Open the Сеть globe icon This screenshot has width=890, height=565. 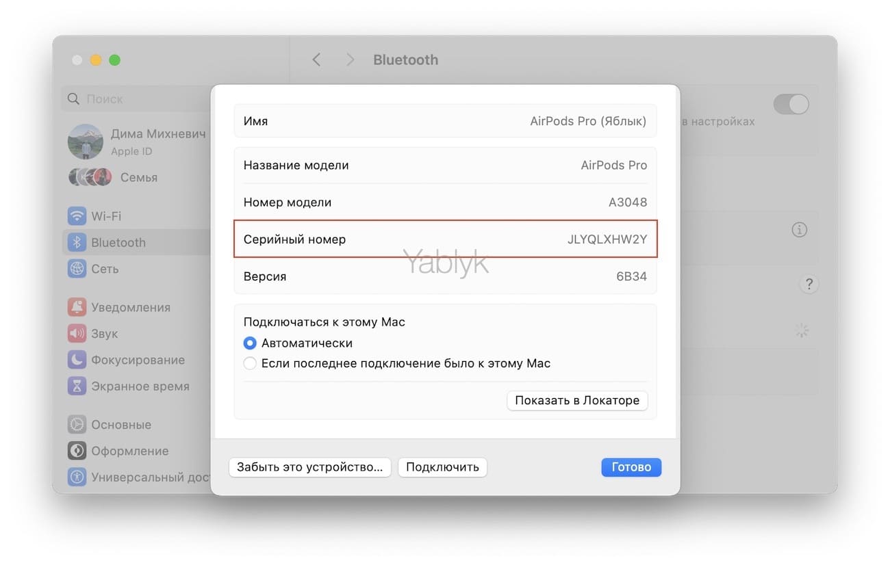pos(77,269)
